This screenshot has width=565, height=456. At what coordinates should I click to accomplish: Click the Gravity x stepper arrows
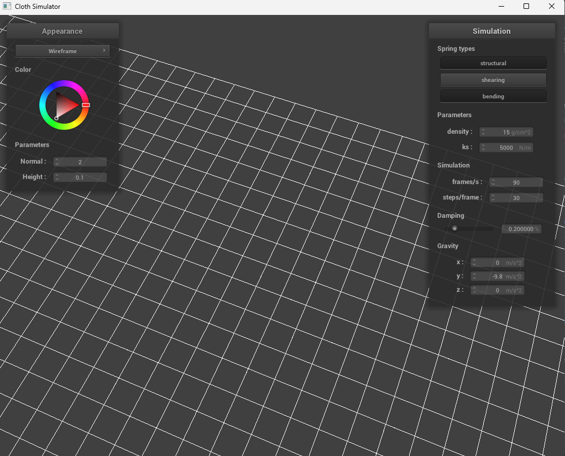(474, 263)
